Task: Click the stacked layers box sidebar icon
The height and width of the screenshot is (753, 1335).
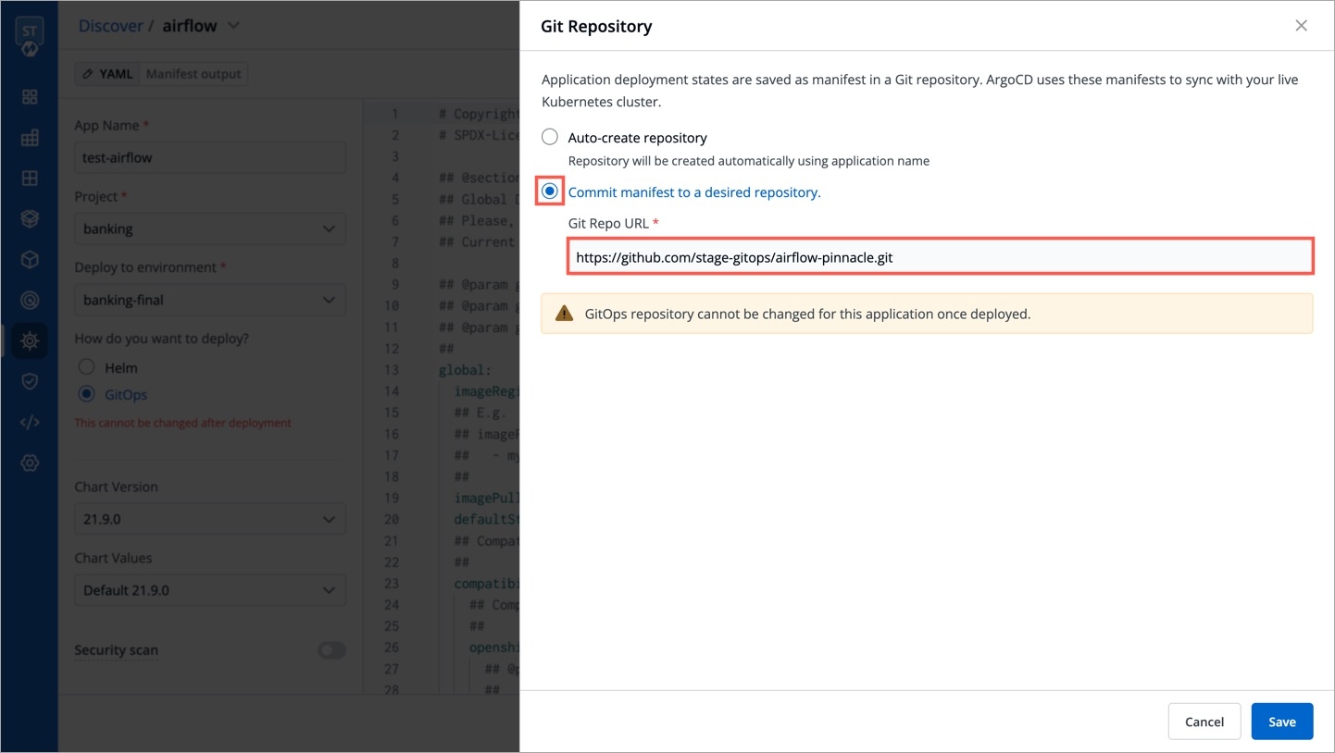Action: pos(30,219)
